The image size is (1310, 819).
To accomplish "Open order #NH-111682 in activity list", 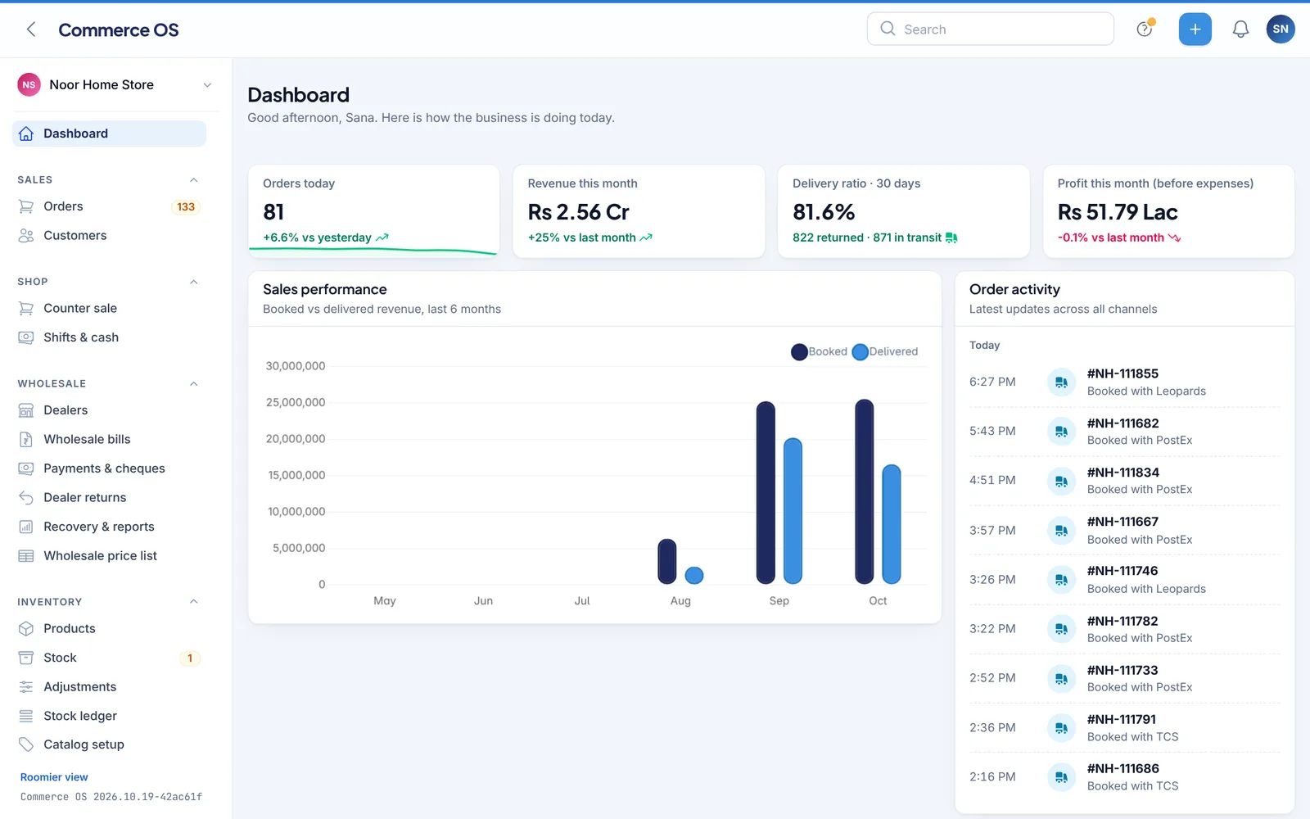I will pos(1124,432).
